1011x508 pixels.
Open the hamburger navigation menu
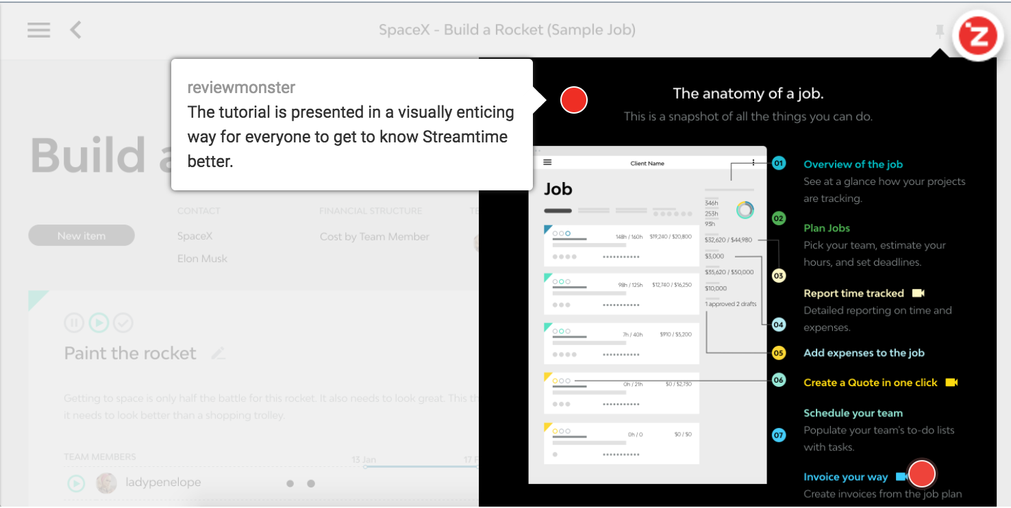click(39, 30)
